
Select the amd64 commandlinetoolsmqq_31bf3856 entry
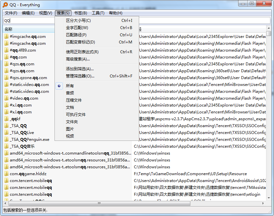click(x=71, y=153)
